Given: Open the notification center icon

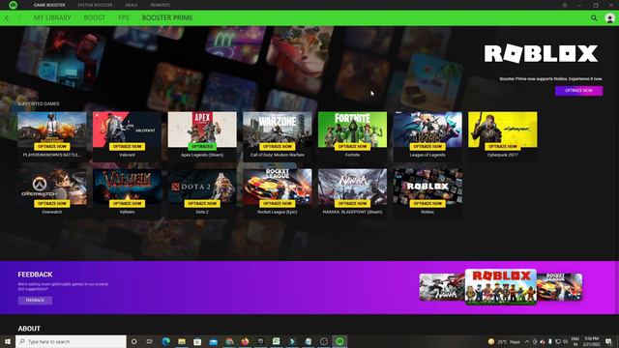Looking at the screenshot, I should point(609,341).
